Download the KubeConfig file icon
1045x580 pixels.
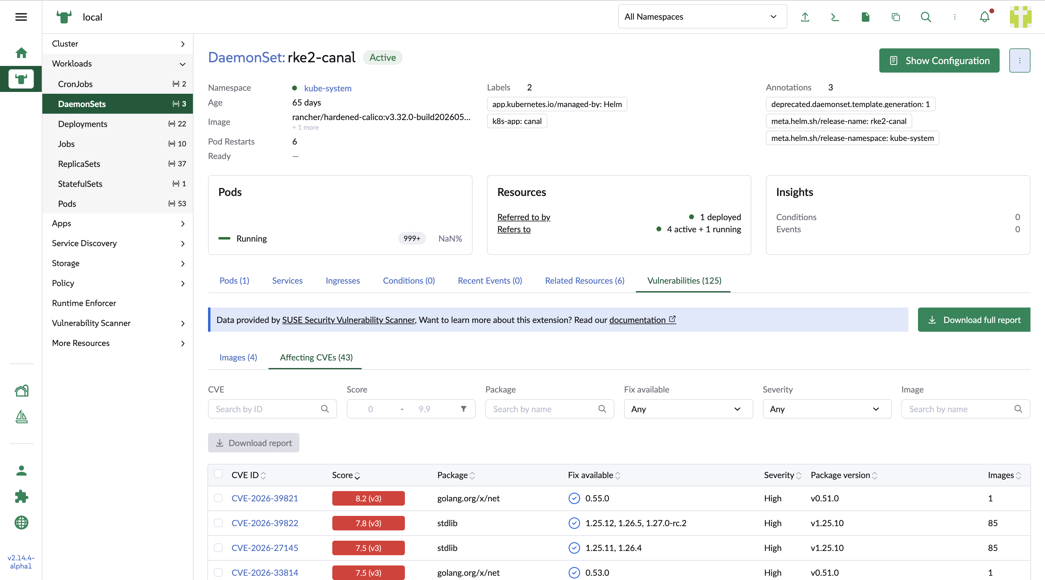[865, 17]
